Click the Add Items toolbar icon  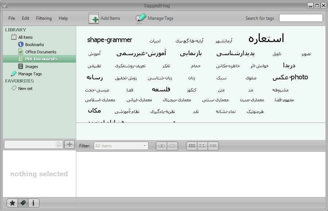point(94,18)
